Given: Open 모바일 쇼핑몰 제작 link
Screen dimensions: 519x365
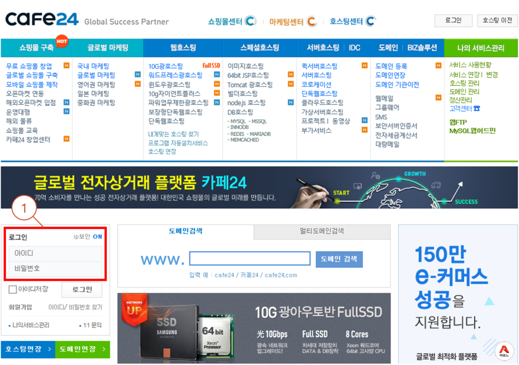Looking at the screenshot, I should (32, 85).
